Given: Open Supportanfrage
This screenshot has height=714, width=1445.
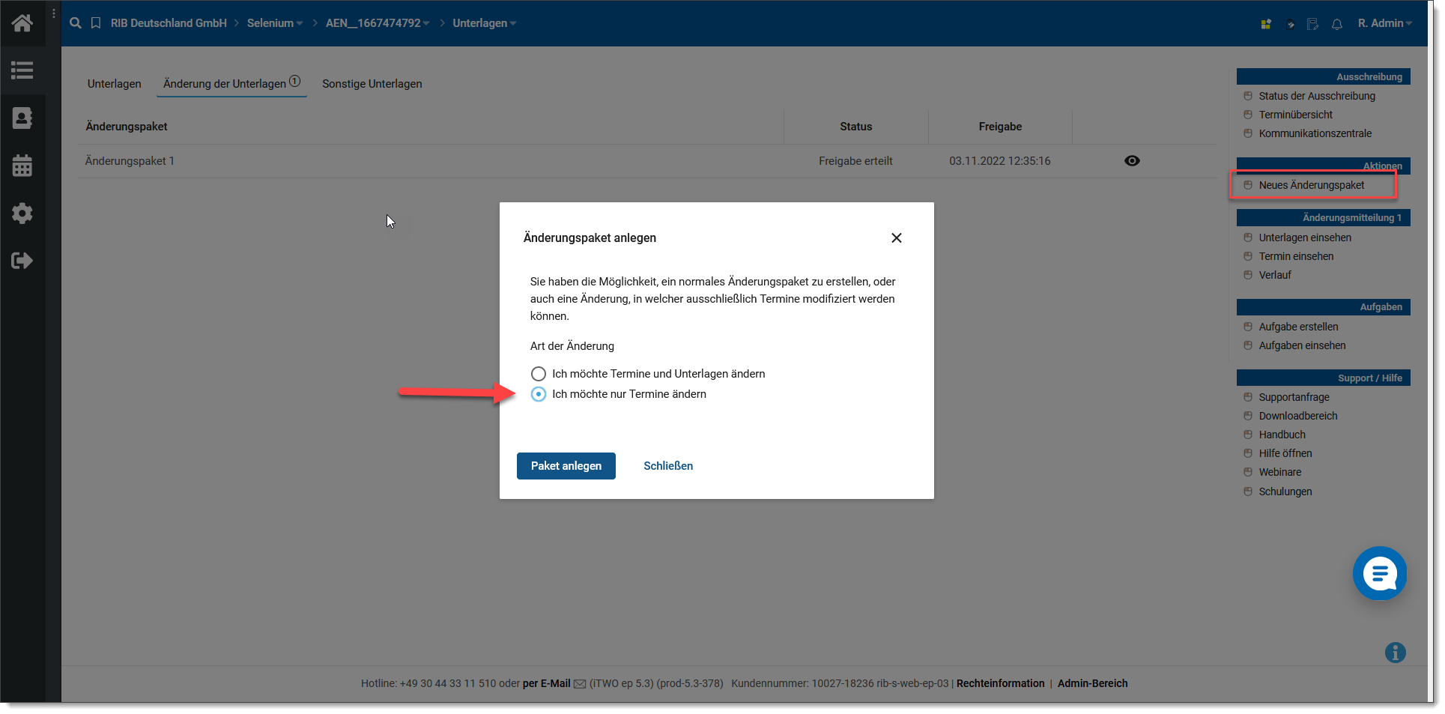Looking at the screenshot, I should tap(1294, 397).
